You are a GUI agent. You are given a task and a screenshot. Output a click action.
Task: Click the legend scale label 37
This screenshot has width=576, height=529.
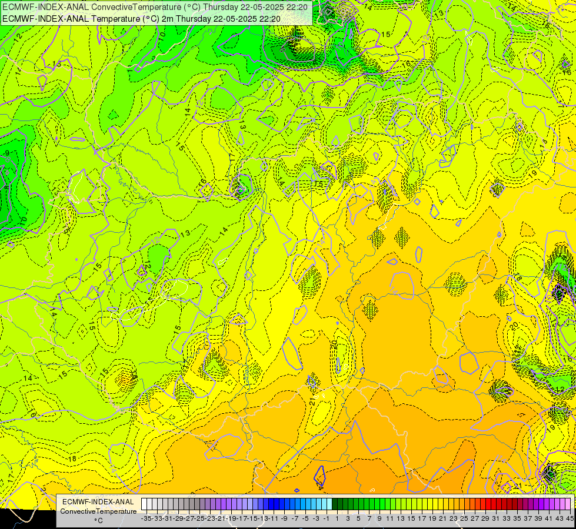pyautogui.click(x=528, y=518)
